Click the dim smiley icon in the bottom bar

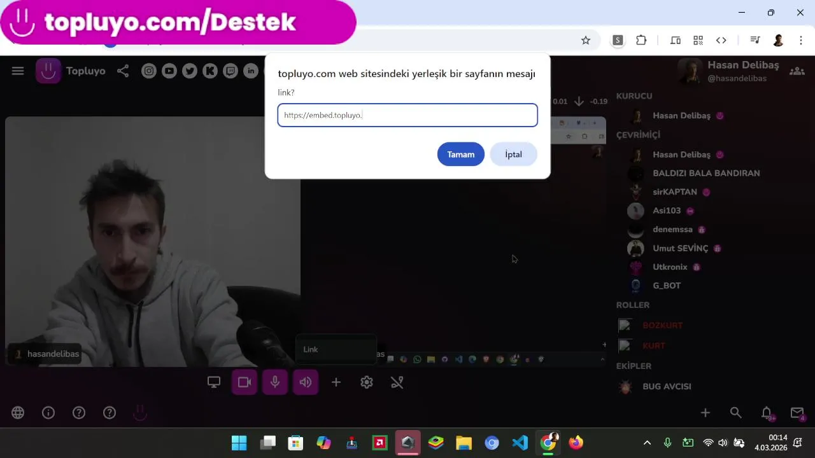click(140, 413)
